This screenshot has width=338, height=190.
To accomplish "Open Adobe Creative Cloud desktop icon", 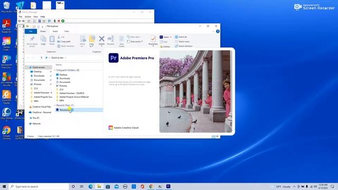I will click(6, 44).
